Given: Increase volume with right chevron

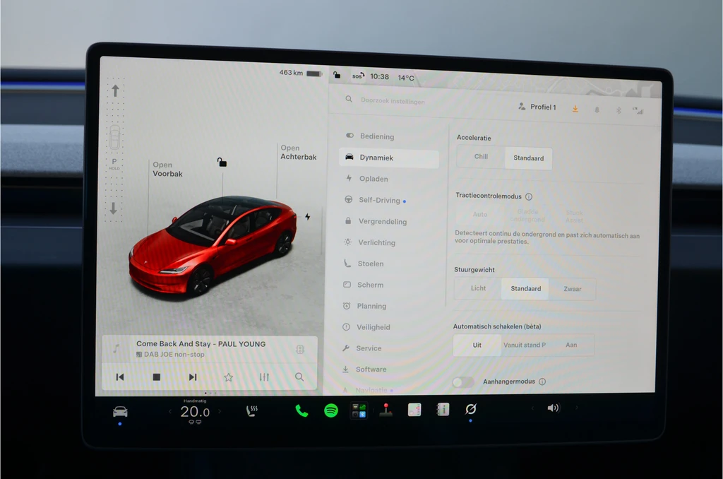Looking at the screenshot, I should click(576, 408).
